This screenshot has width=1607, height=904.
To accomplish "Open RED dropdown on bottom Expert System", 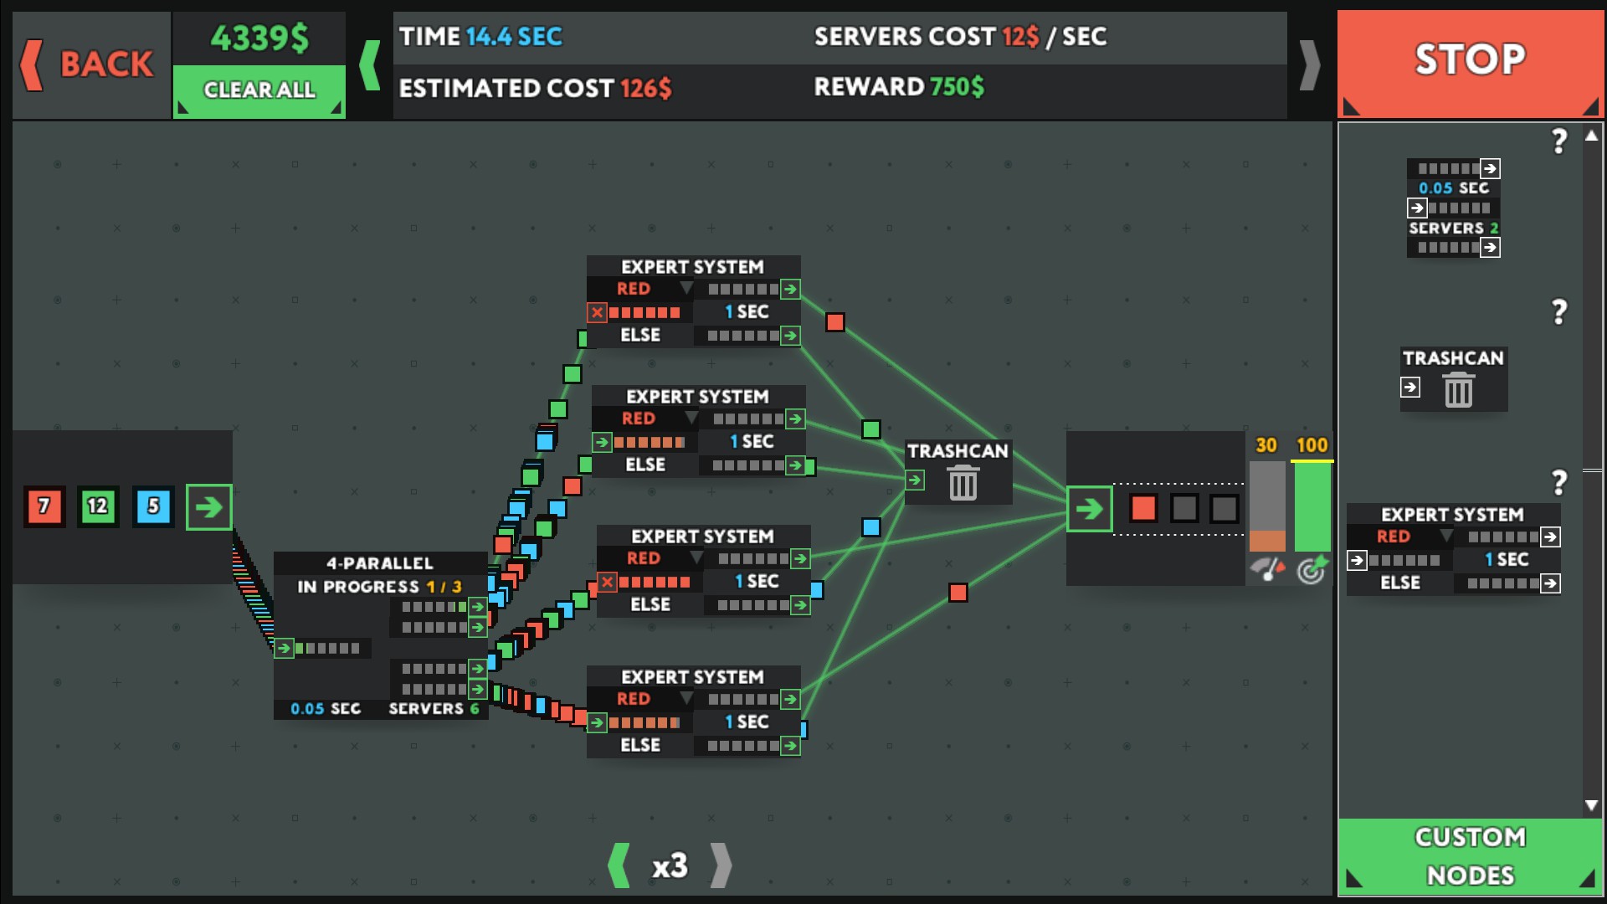I will tap(641, 699).
